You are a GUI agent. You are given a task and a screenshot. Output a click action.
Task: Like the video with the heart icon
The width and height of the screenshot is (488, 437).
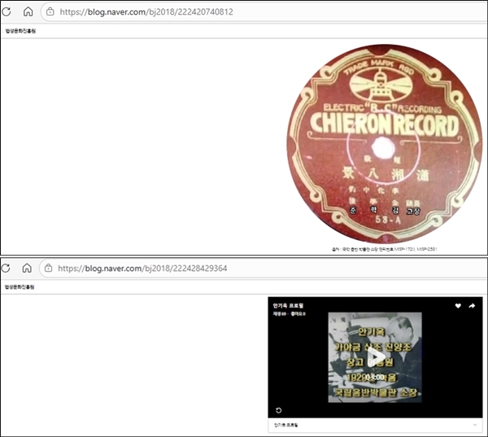(x=458, y=306)
